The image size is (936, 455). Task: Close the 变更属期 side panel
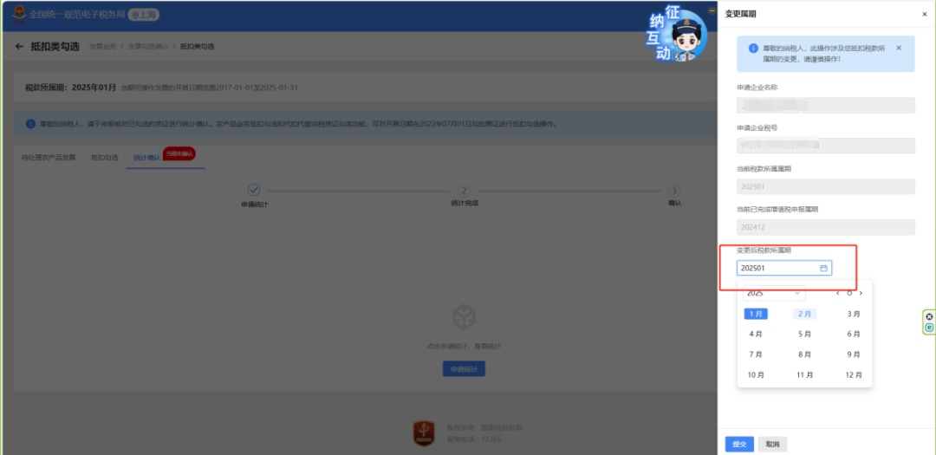click(925, 15)
